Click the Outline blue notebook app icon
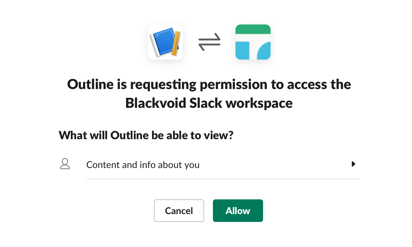412x247 pixels. click(x=165, y=42)
